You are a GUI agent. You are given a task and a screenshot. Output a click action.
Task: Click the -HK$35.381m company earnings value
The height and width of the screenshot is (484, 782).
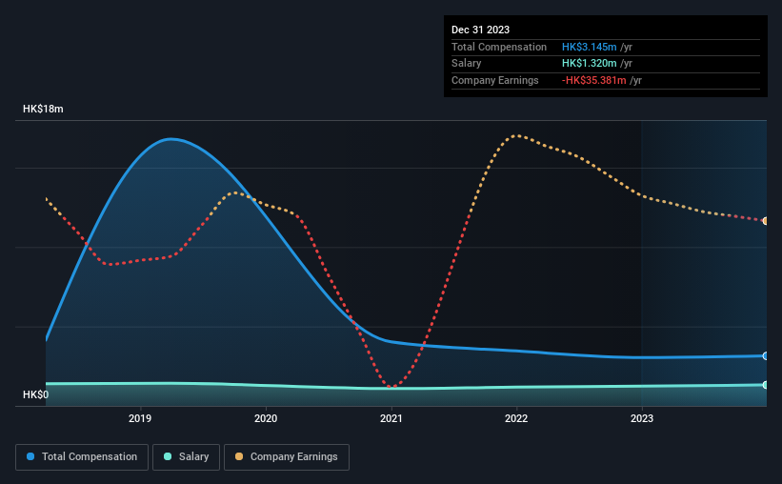click(x=593, y=80)
